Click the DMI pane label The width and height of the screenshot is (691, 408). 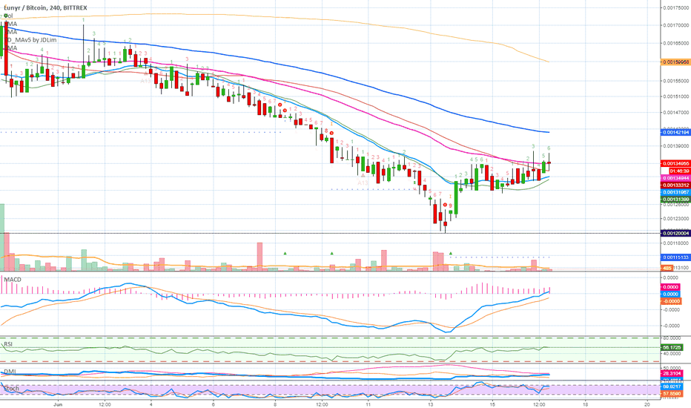pyautogui.click(x=9, y=372)
